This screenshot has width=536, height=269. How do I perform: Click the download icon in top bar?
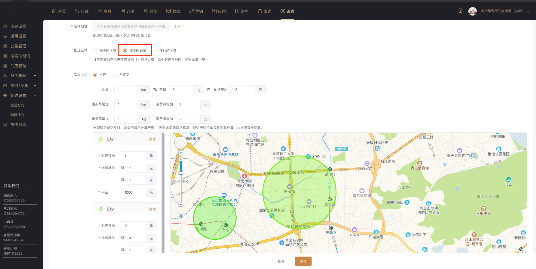[x=460, y=11]
